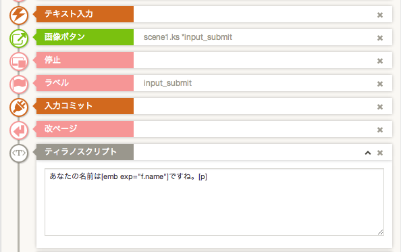401x252 pixels.
Task: Collapse the ティラノスクリプト block with chevron
Action: click(368, 153)
